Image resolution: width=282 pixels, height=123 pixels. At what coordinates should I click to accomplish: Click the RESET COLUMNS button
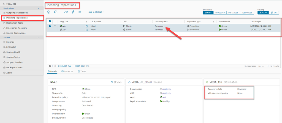point(82,66)
